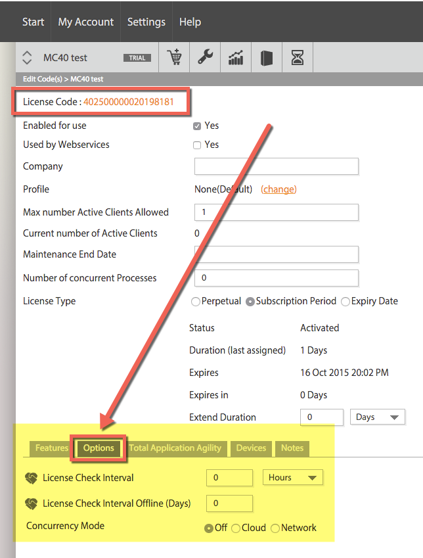Click handshake icon beside License Check Interval

point(32,478)
